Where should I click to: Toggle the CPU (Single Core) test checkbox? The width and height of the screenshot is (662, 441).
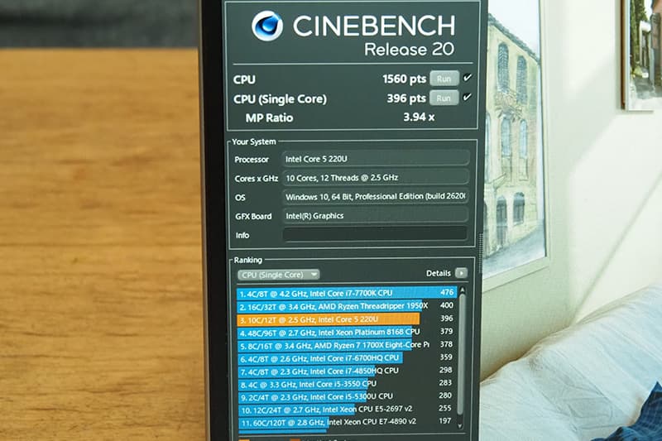(x=467, y=97)
